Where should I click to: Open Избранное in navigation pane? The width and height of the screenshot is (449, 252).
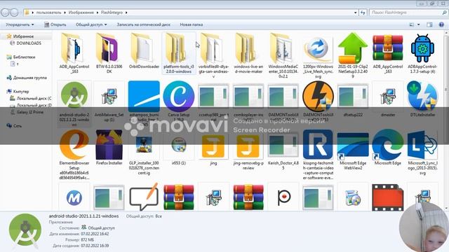click(23, 36)
